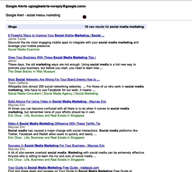Open 'Your Guide to Social Media Marketing Free Guide' link
Image resolution: width=192 pixels, height=172 pixels.
54,168
